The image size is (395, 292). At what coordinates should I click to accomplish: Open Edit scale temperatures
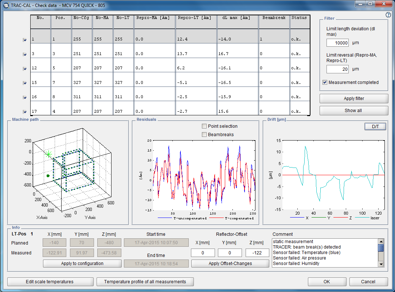50,282
